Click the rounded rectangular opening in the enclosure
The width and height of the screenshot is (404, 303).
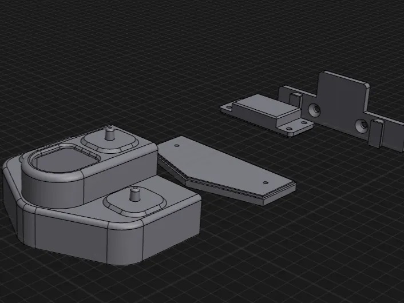66,160
